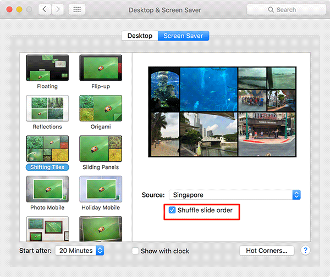The image size is (330, 277).
Task: Pick the Holiday Mobile screen saver thumbnail
Action: (x=101, y=189)
